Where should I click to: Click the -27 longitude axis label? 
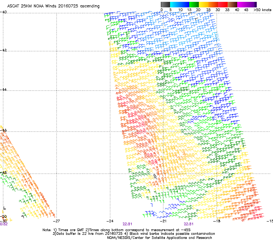(56, 221)
